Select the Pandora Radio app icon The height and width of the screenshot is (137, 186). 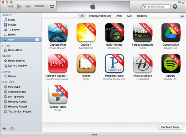(114, 64)
